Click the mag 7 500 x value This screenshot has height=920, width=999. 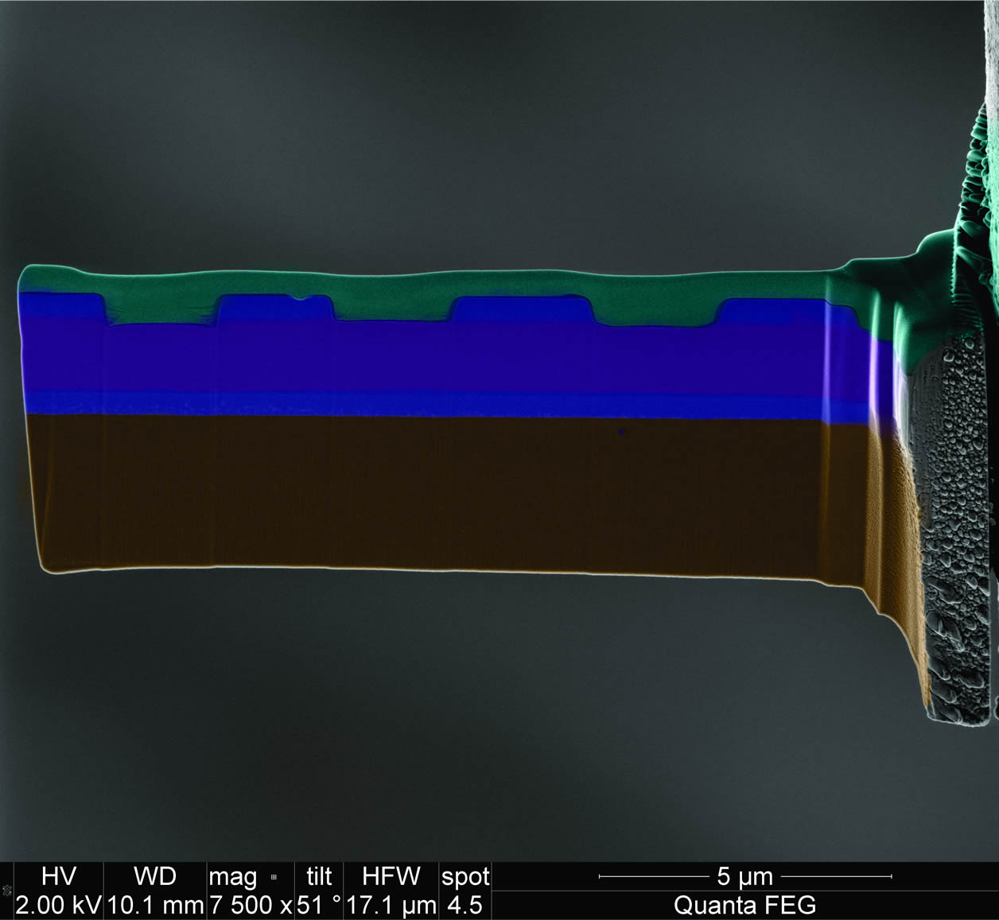pyautogui.click(x=251, y=904)
